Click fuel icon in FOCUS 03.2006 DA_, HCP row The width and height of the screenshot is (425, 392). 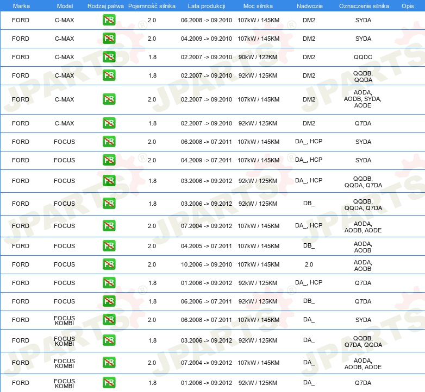pos(109,181)
